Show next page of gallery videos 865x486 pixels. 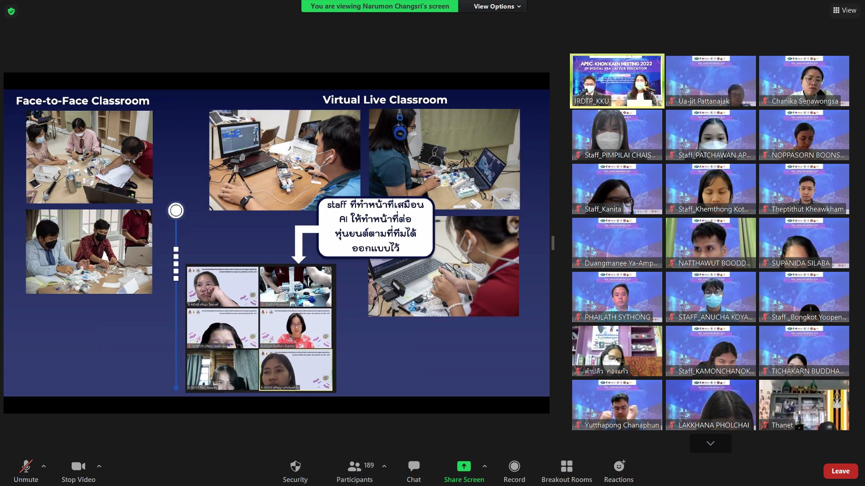point(710,443)
